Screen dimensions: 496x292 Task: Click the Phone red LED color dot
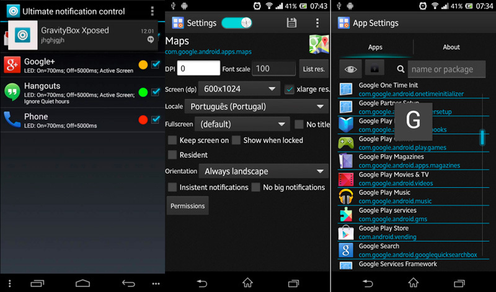pyautogui.click(x=143, y=119)
